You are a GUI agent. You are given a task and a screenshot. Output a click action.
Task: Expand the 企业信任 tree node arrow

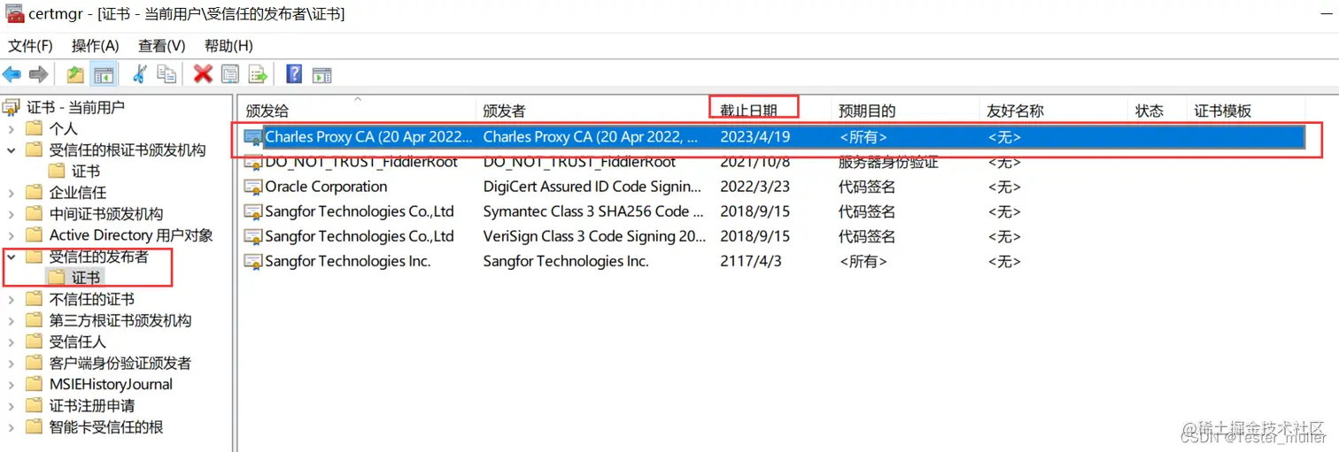click(12, 193)
